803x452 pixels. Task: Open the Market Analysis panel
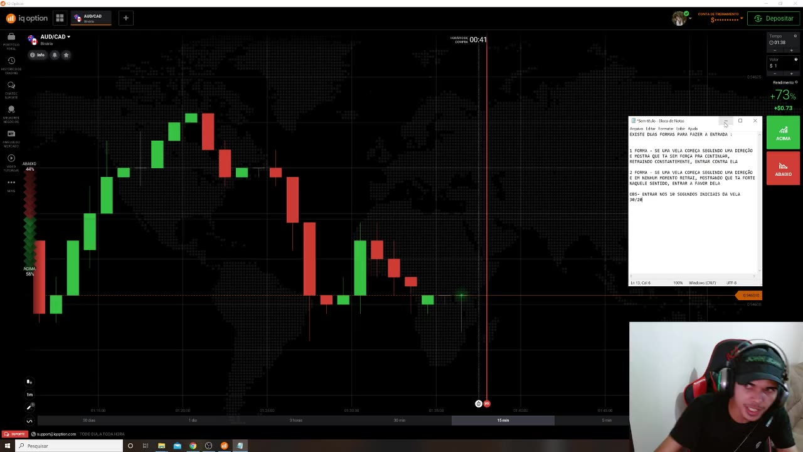click(11, 138)
